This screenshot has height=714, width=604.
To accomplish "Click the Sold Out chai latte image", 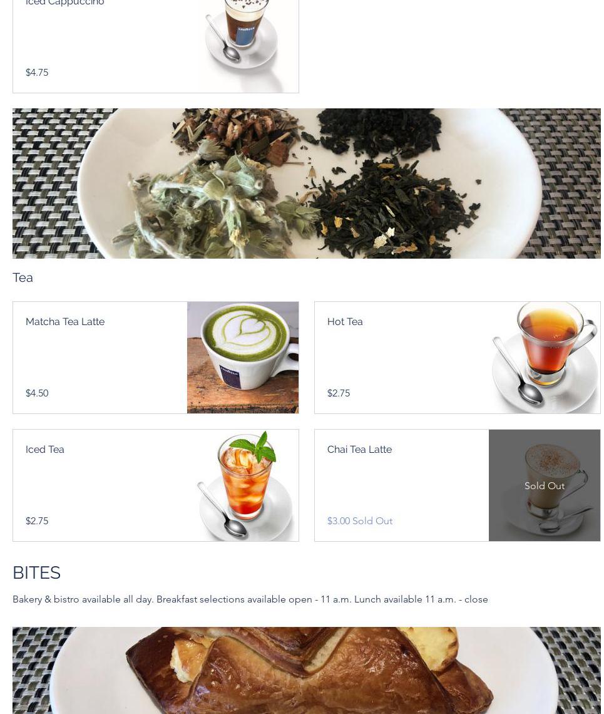I will tap(545, 485).
